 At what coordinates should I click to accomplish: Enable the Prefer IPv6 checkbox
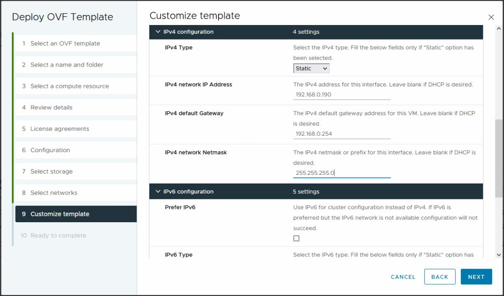[296, 238]
